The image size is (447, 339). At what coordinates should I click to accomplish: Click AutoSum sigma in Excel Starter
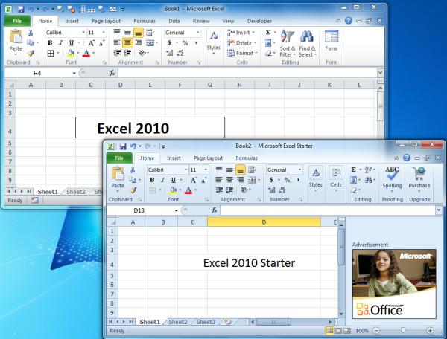tap(353, 169)
